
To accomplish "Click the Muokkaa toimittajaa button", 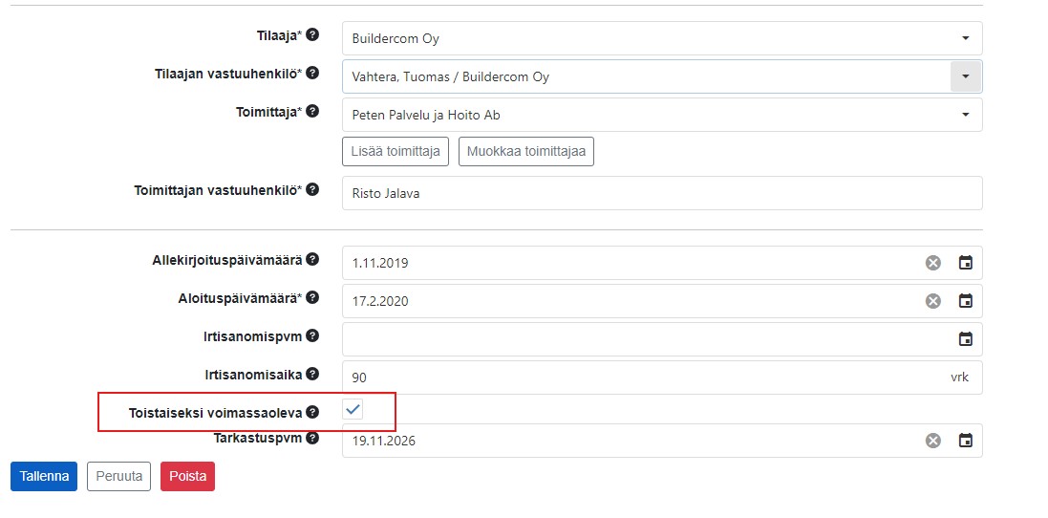I will tap(526, 151).
